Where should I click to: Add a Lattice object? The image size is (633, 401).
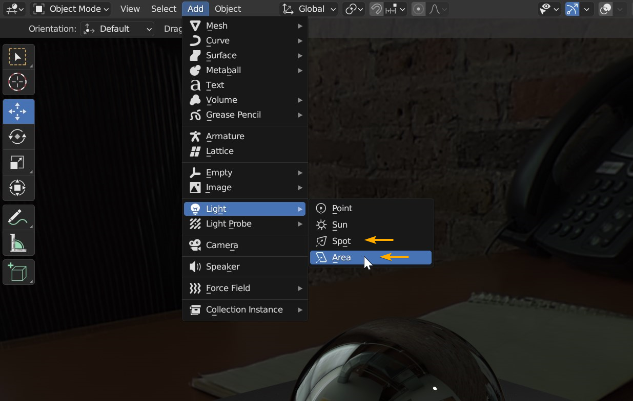[245, 151]
